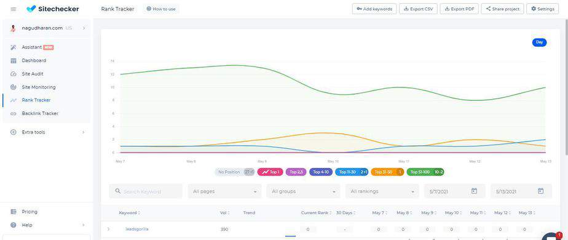
Task: Click the Pricing icon in sidebar
Action: 14,212
